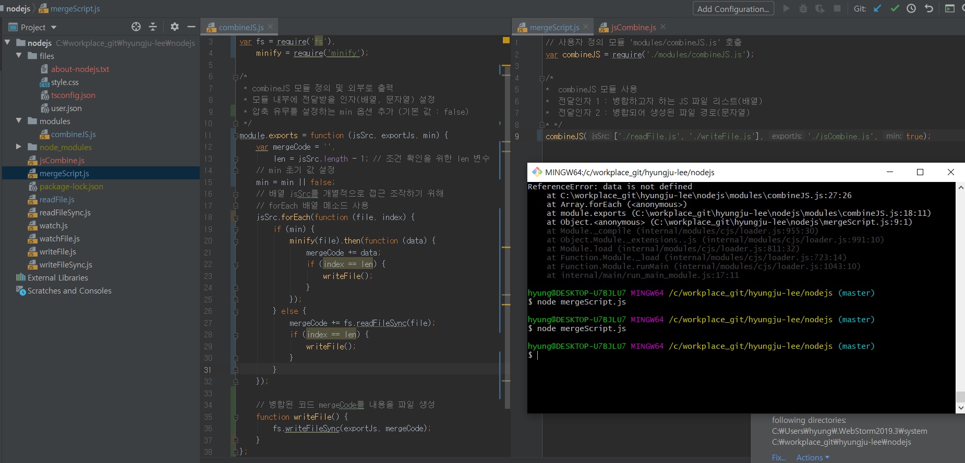Click the terminal vertical scrollbar thumb
The image size is (965, 463).
point(960,396)
